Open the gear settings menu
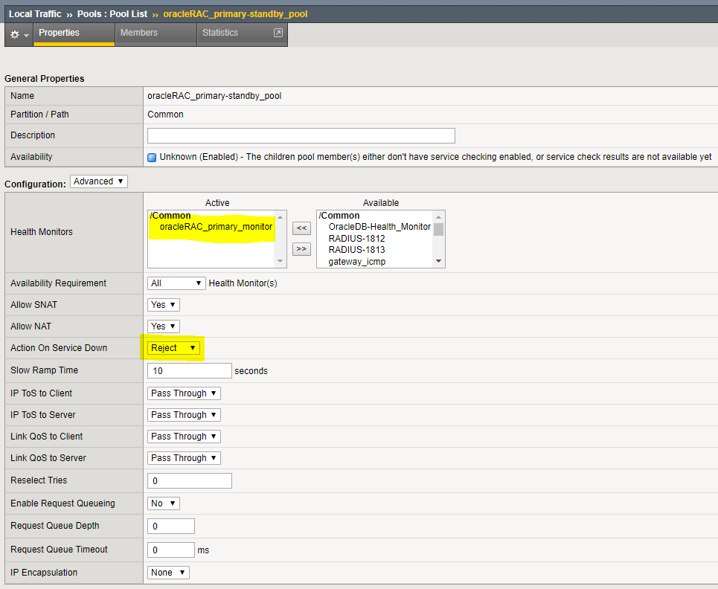Viewport: 718px width, 589px height. pos(19,35)
